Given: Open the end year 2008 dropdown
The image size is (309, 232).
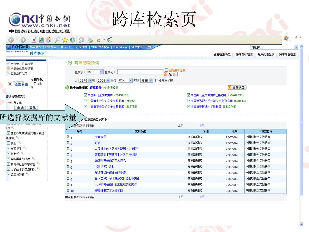Looking at the screenshot, I should pos(108,80).
